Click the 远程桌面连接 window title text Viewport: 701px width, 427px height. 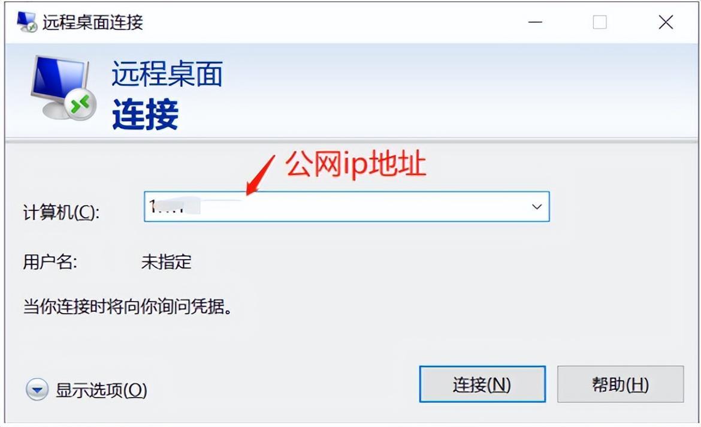tap(92, 22)
